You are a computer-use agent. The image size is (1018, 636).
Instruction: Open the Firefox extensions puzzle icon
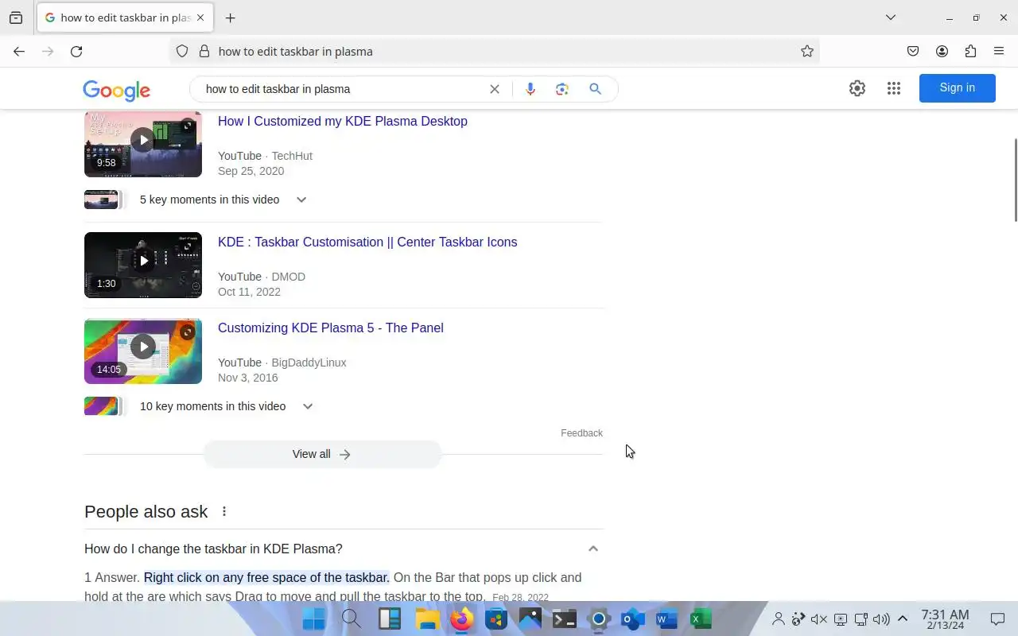[970, 52]
